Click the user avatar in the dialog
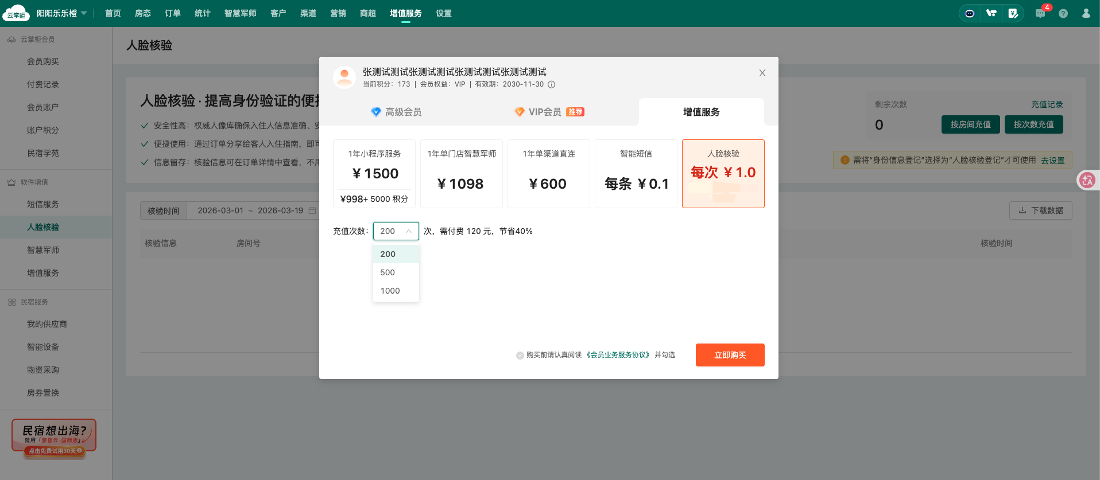Image resolution: width=1100 pixels, height=480 pixels. [344, 77]
